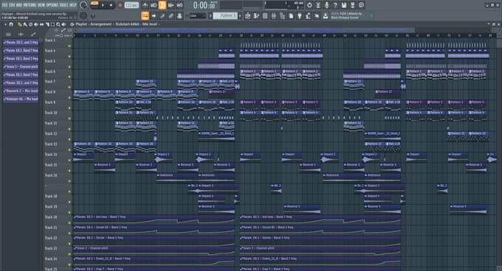Open the OPTIONS menu
This screenshot has width=502, height=271.
53,5
